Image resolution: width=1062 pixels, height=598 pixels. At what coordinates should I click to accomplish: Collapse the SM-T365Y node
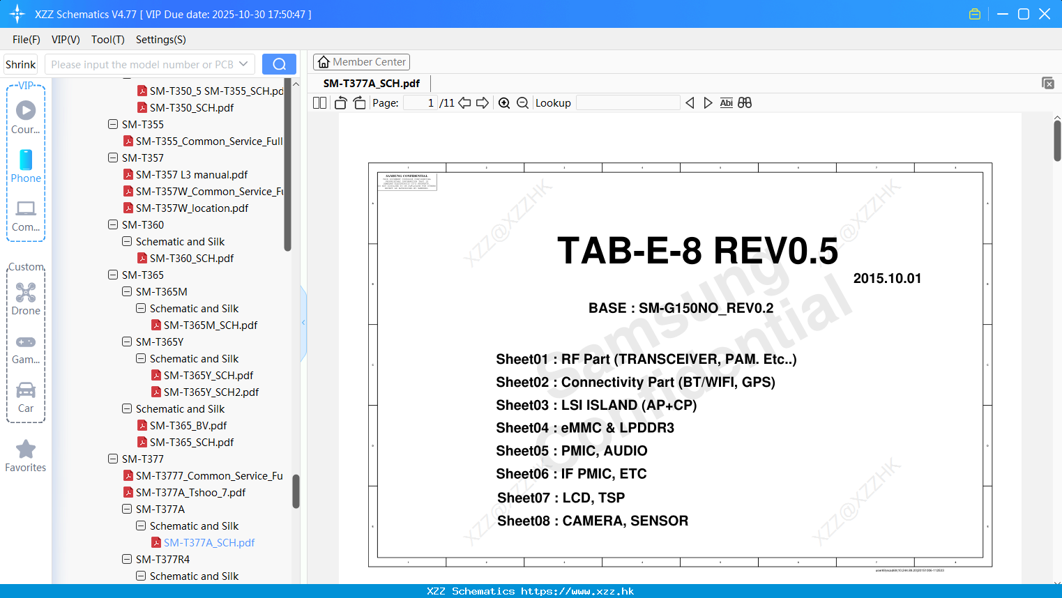(x=127, y=342)
